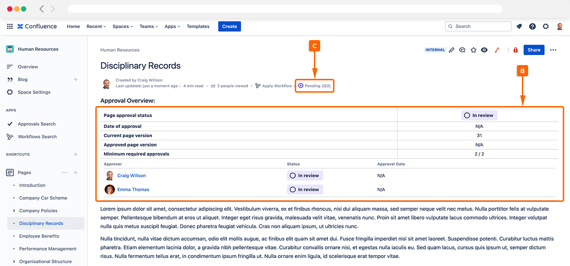
Task: Open the settings gear in top bar
Action: point(546,26)
